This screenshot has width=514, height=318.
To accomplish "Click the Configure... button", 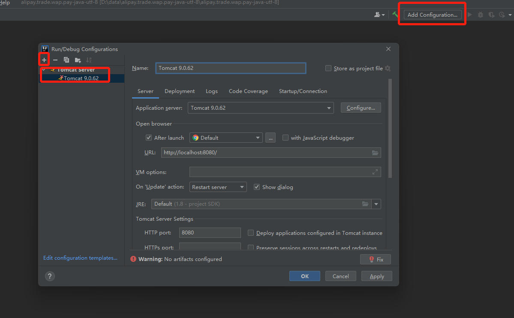I will pos(361,108).
